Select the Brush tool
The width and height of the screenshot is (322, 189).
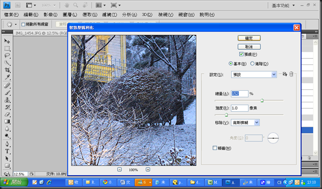(x=7, y=93)
